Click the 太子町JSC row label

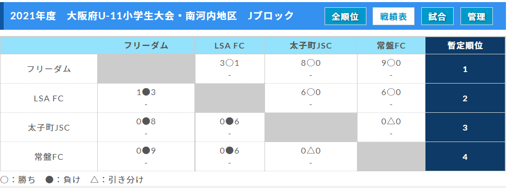(49, 127)
